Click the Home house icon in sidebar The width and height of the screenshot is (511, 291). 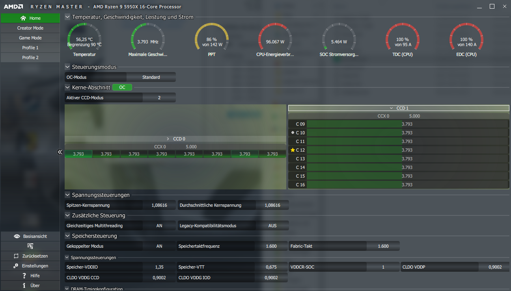click(23, 18)
